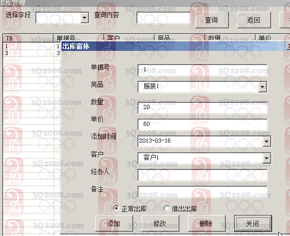Click the empty 备注 text field
This screenshot has width=290, height=236.
203,191
